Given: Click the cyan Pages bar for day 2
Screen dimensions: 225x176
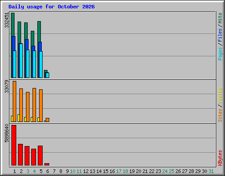Looking at the screenshot, I should click(21, 61).
